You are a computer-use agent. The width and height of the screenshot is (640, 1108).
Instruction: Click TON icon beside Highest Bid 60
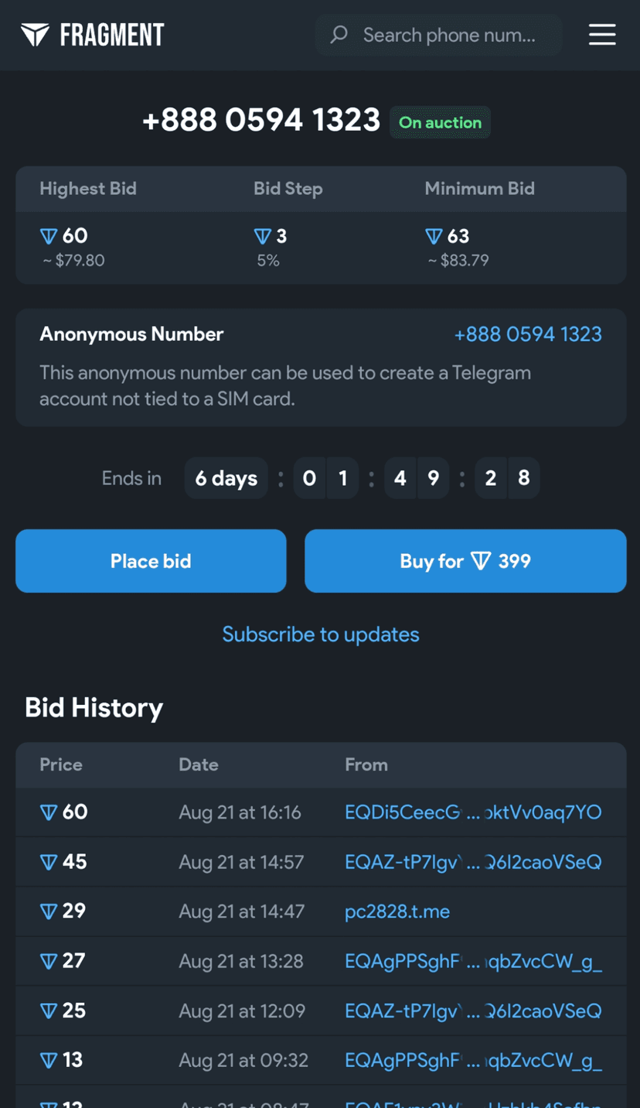pyautogui.click(x=49, y=236)
